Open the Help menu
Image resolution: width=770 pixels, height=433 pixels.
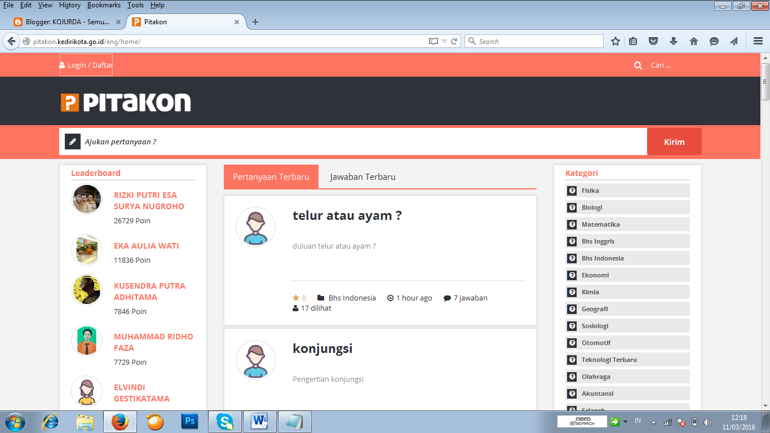(x=157, y=5)
